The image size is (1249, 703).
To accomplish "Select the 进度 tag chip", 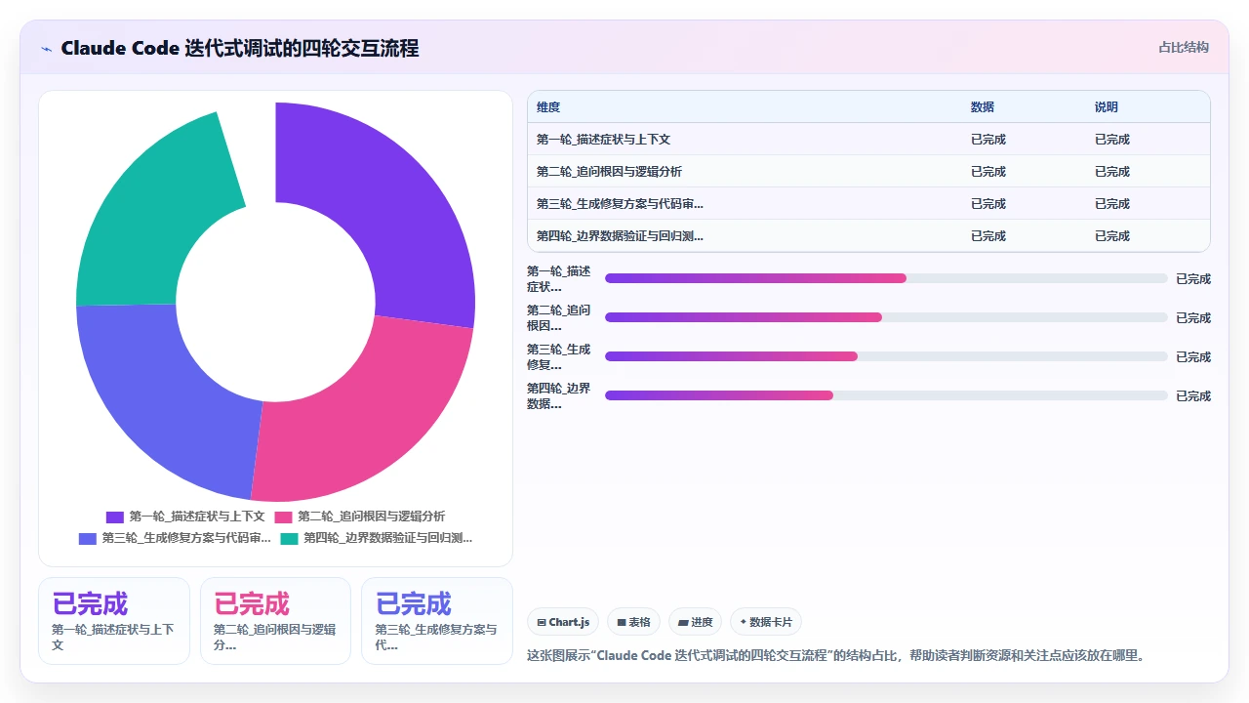I will coord(696,622).
